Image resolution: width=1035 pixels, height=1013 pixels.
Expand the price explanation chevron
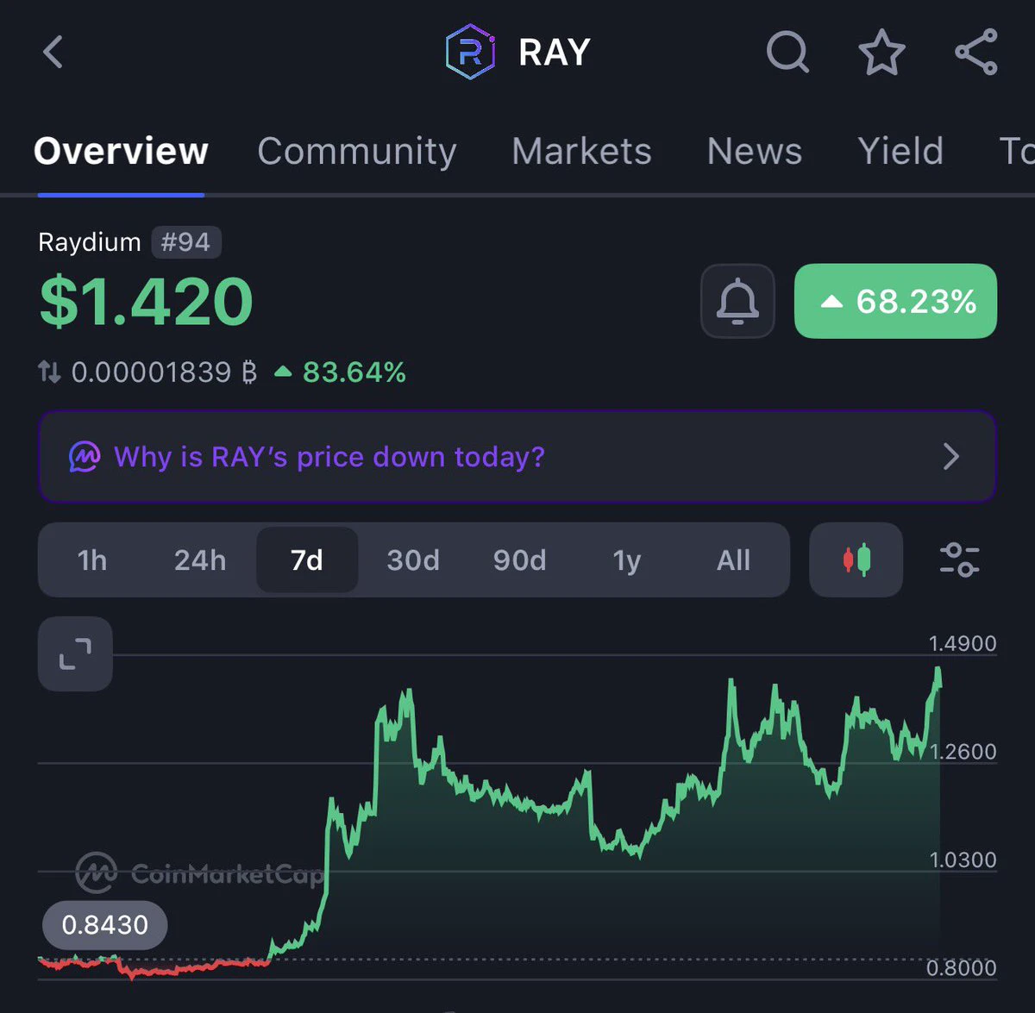point(951,456)
